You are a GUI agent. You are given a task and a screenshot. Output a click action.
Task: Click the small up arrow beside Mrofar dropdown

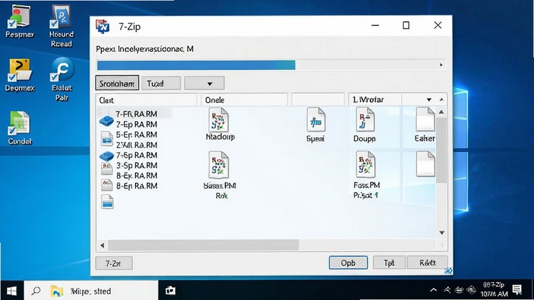click(x=442, y=99)
